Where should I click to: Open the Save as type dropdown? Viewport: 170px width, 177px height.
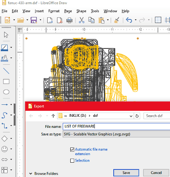(x=116, y=134)
